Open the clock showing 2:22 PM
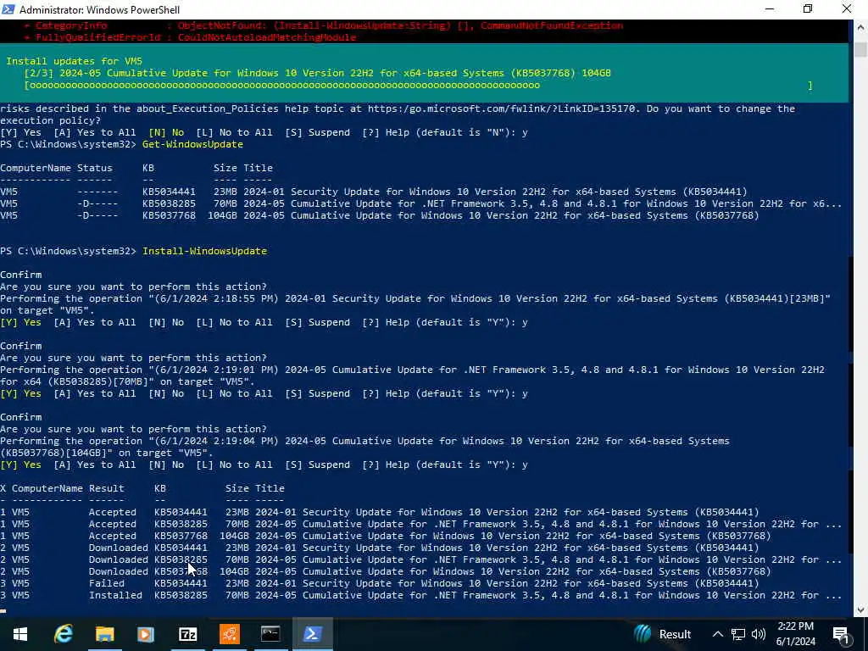 [795, 634]
